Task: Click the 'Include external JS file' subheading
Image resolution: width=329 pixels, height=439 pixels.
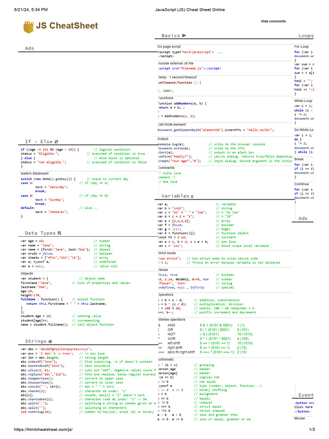Action: point(176,63)
